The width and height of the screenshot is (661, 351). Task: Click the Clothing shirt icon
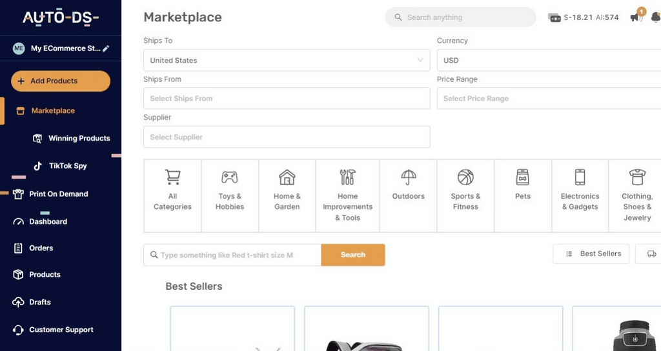pos(637,177)
